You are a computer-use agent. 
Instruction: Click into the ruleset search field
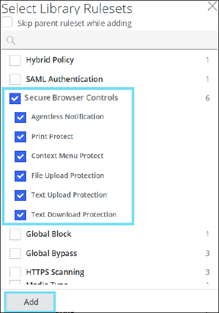point(109,40)
